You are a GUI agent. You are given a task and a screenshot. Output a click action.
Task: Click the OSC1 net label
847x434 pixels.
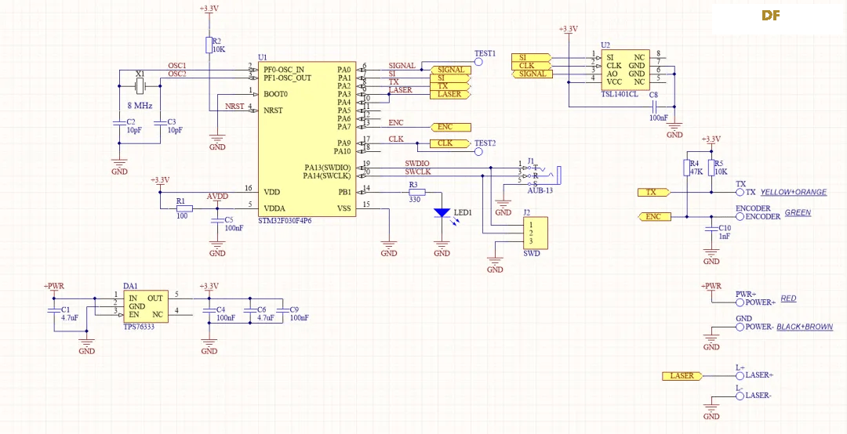pos(177,65)
